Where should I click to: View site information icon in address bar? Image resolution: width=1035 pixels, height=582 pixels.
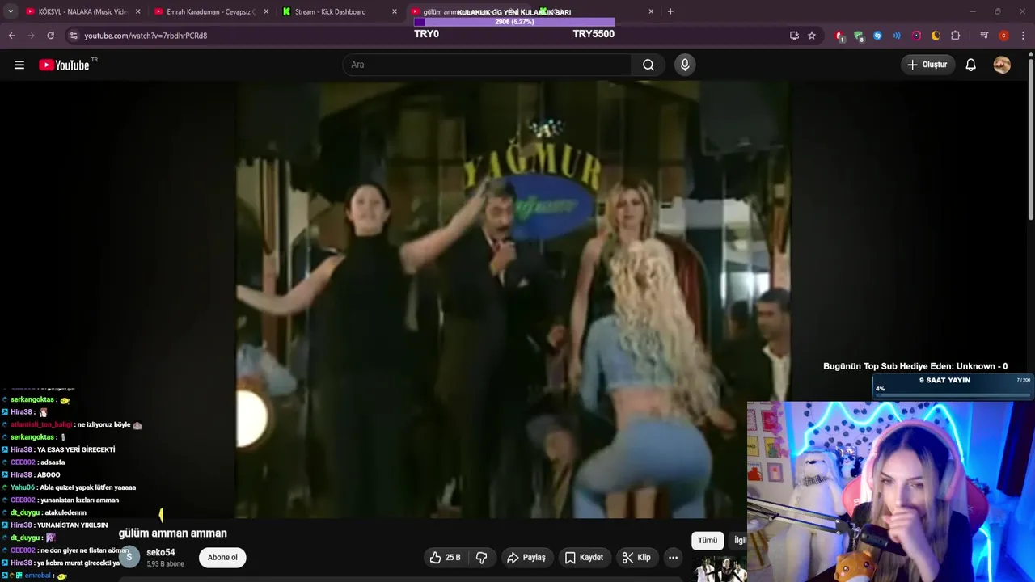[x=74, y=36]
